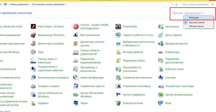Open the Восстановление icon

pyautogui.click(x=76, y=35)
